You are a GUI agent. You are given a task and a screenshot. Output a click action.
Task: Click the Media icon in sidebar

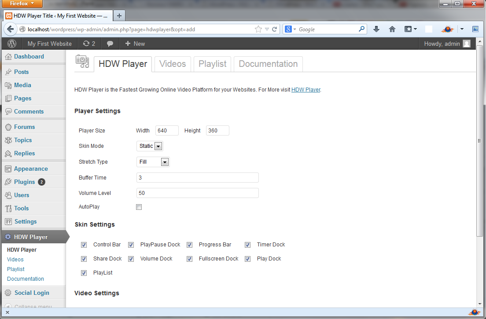[x=8, y=85]
